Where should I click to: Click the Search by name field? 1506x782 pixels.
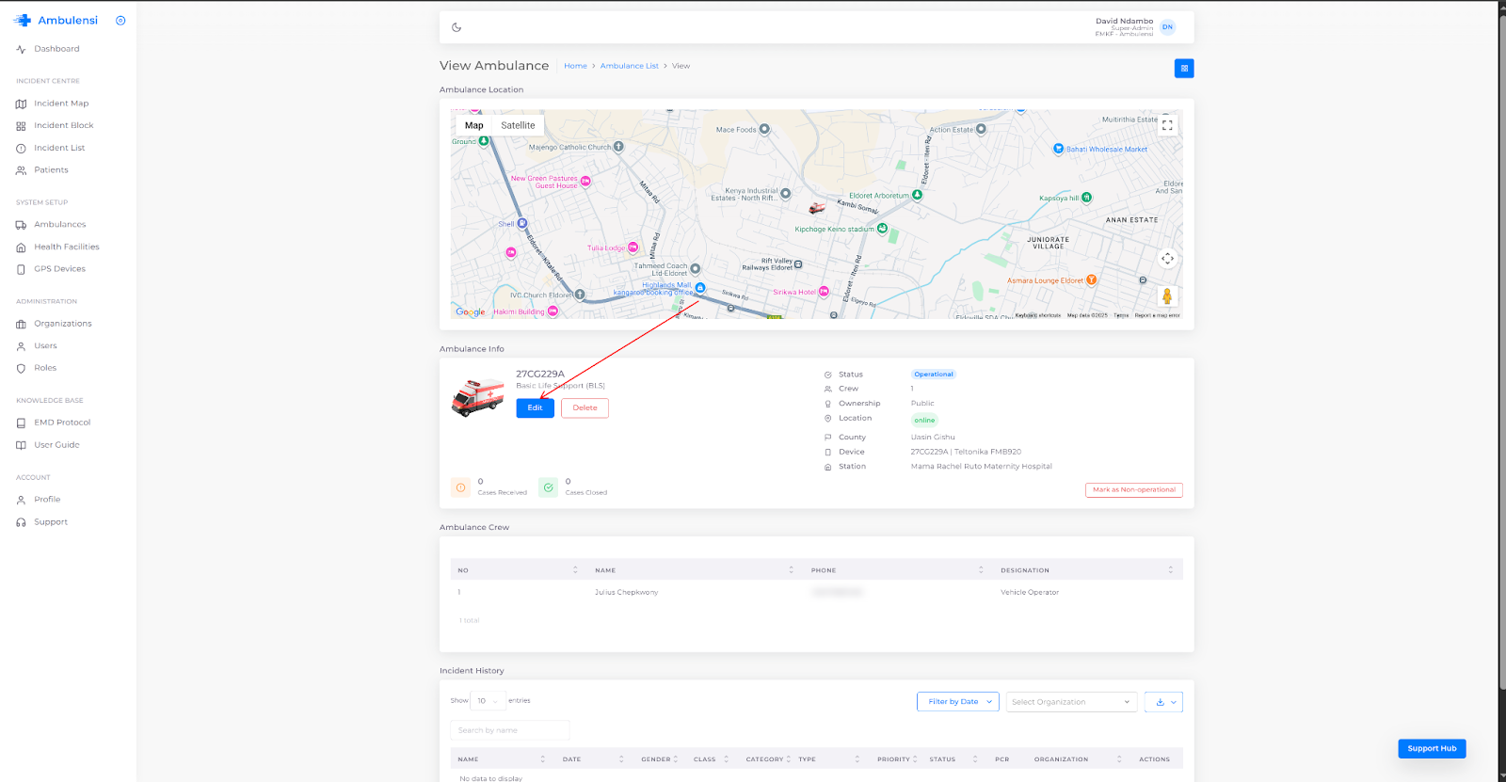[x=509, y=730]
